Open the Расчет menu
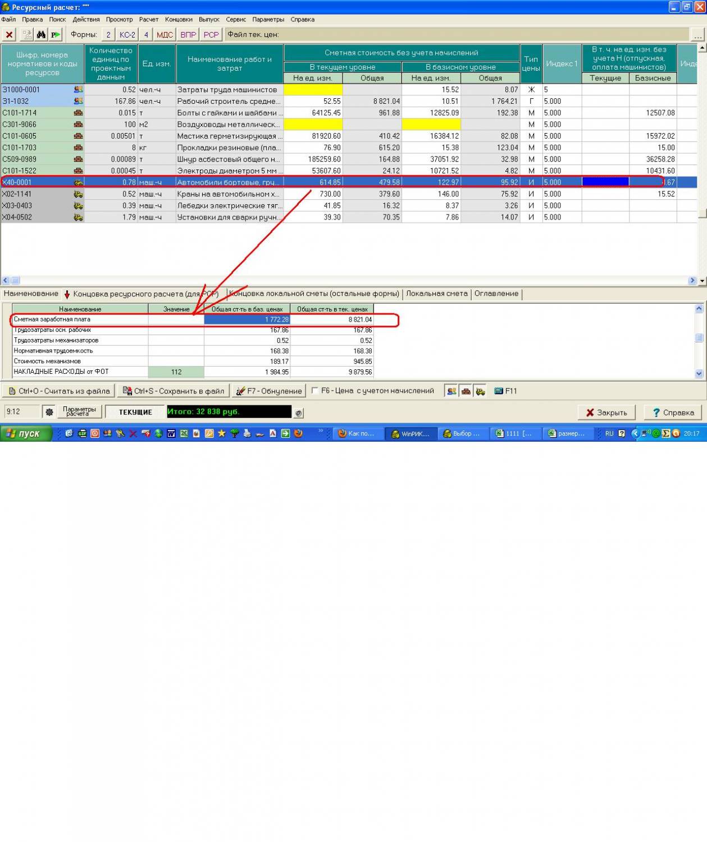707x842 pixels. coord(149,20)
